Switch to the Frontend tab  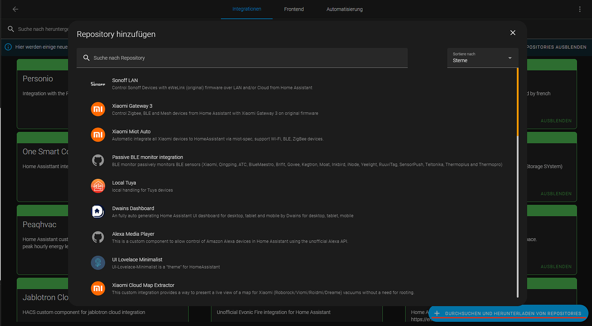(x=294, y=9)
